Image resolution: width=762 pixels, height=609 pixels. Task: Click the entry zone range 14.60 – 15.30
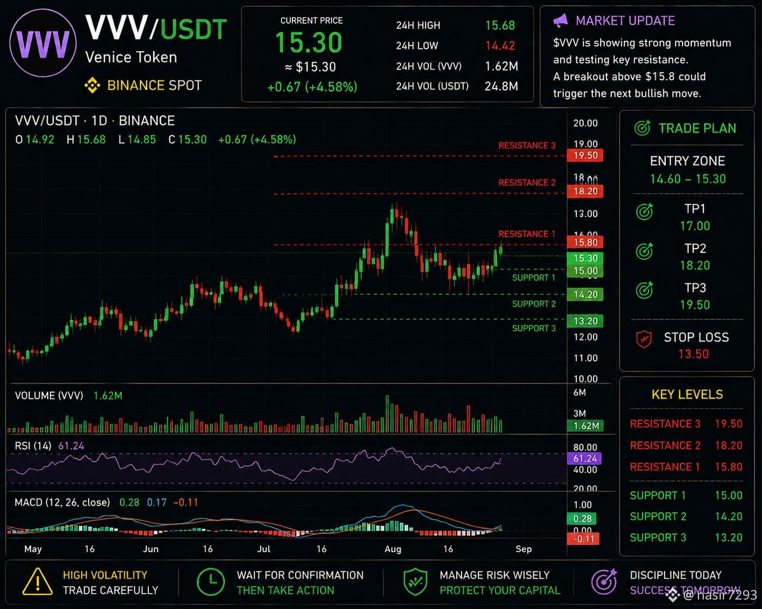coord(688,179)
